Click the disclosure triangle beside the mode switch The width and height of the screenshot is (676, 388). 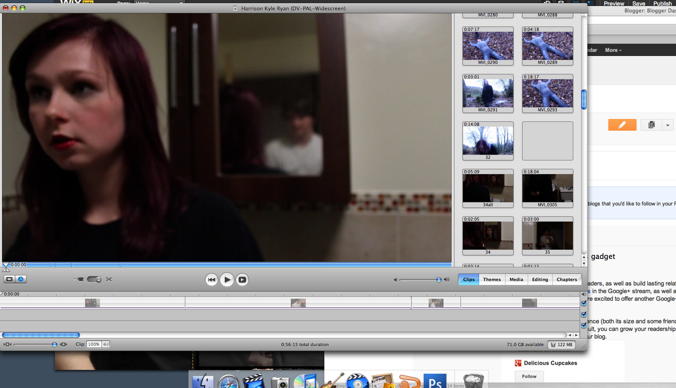[75, 278]
